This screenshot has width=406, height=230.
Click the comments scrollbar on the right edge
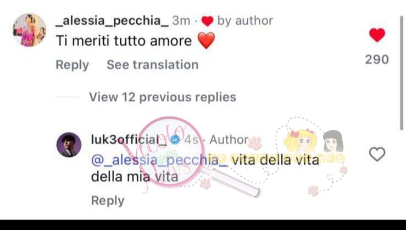click(402, 73)
